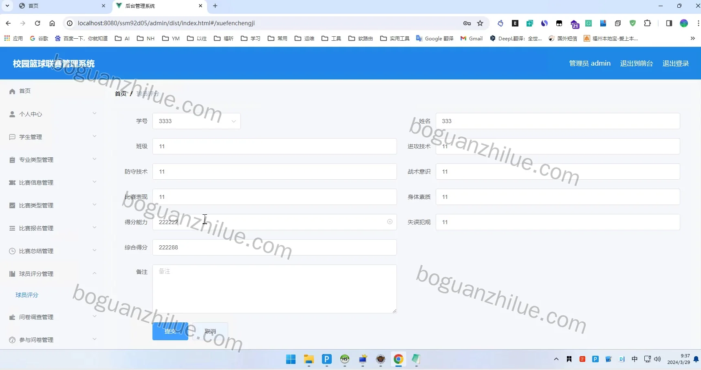Click the 球员评分管理 sidebar icon
Screen dimensions: 701x370
pos(12,274)
